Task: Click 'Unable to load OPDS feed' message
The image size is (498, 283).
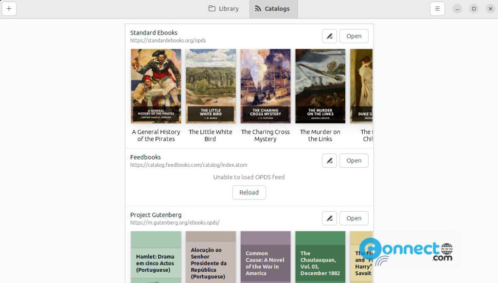Action: coord(249,177)
